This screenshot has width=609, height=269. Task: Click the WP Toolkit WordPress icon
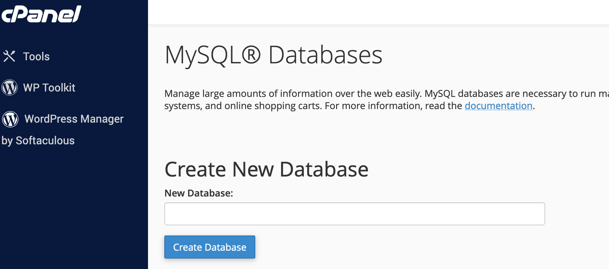point(10,87)
